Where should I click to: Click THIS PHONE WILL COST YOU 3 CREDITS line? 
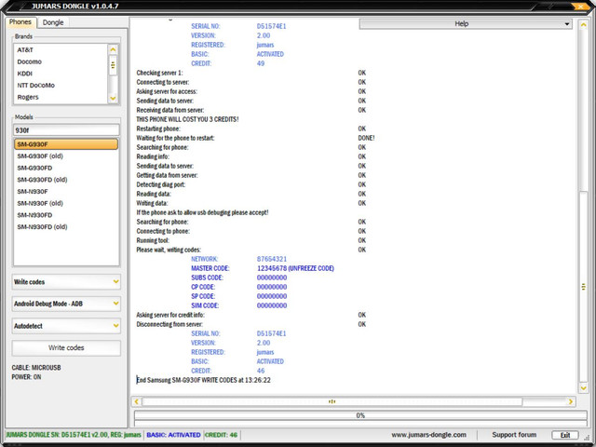[x=187, y=119]
